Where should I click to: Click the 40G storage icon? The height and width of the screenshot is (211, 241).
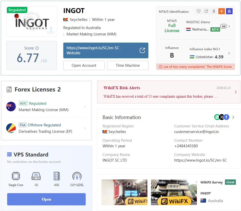tap(57, 176)
